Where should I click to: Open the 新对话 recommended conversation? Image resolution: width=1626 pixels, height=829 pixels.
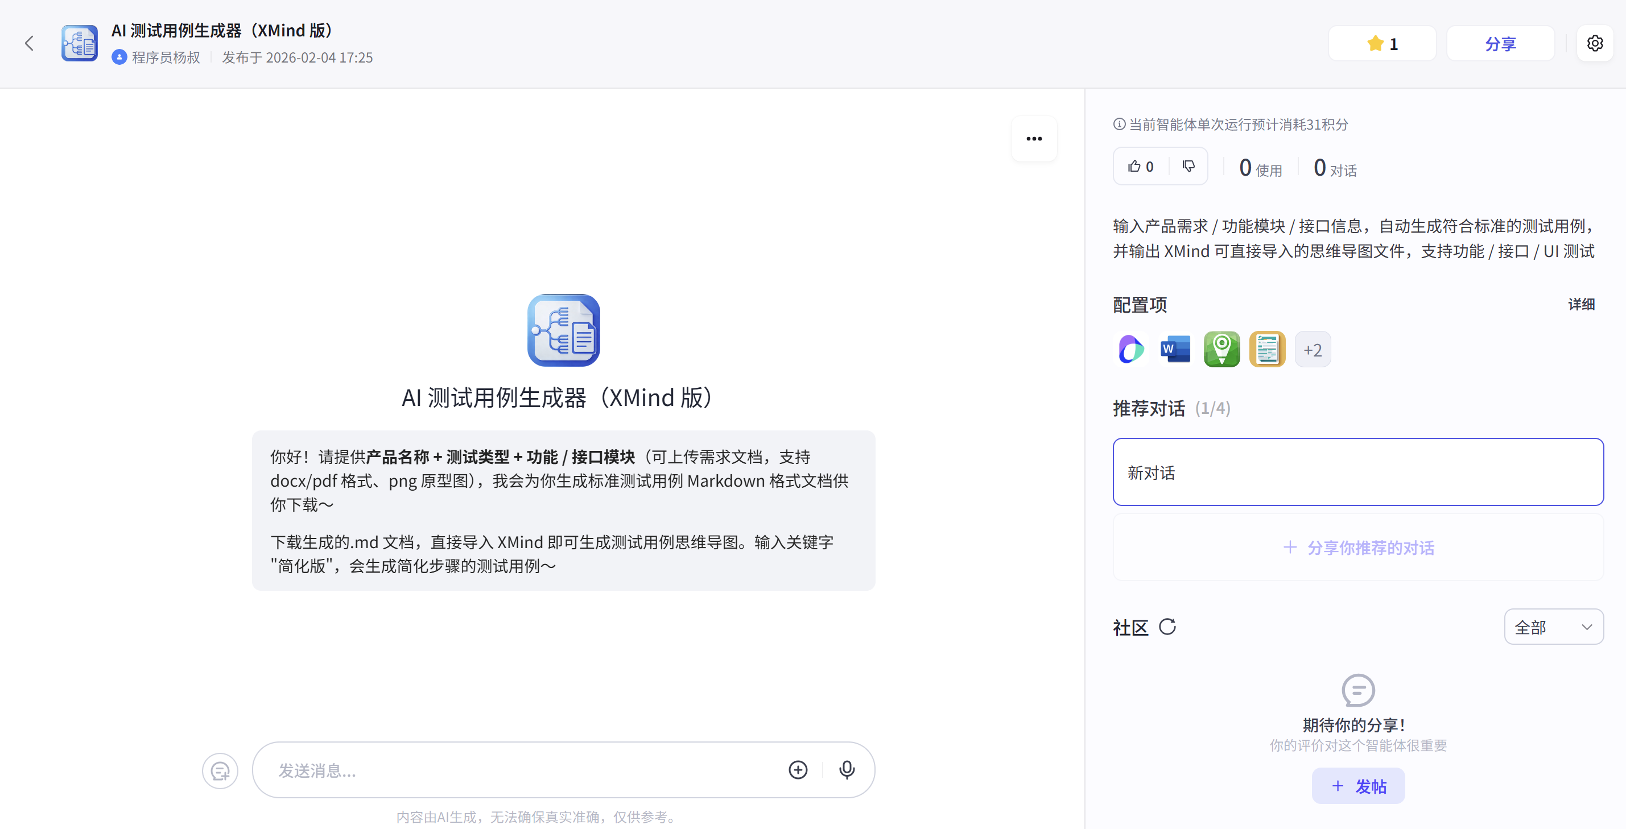[1357, 472]
